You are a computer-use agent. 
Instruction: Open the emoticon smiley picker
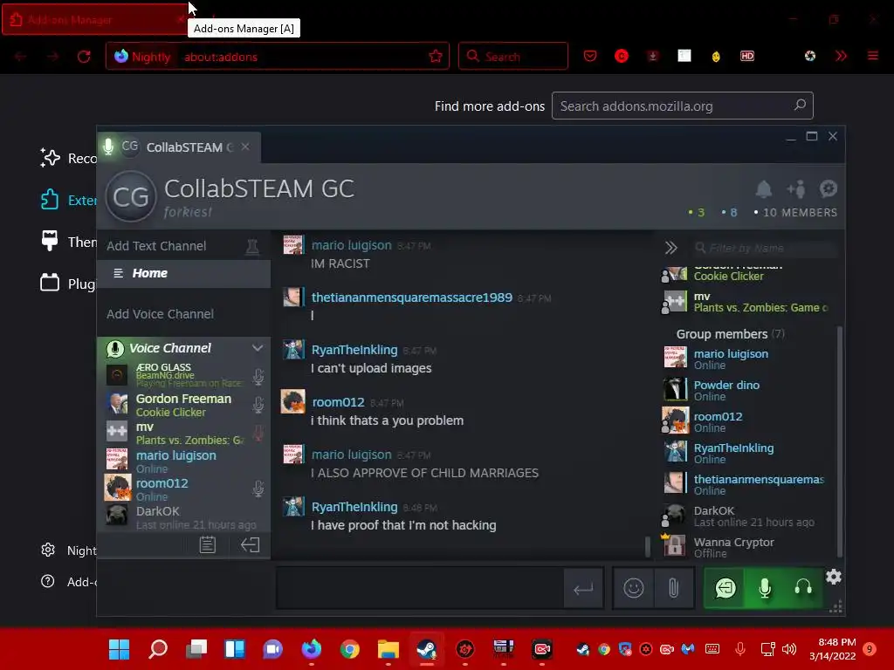coord(634,588)
